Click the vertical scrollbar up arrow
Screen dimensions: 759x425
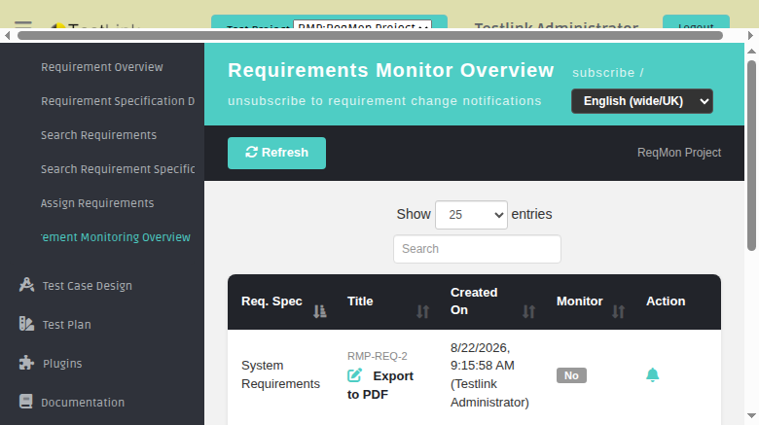[x=751, y=51]
